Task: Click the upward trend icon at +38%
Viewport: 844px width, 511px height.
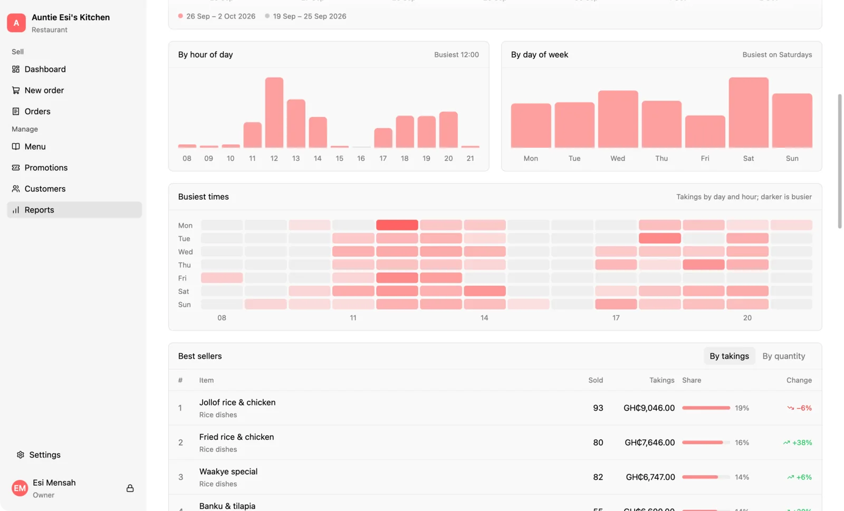Action: [787, 442]
